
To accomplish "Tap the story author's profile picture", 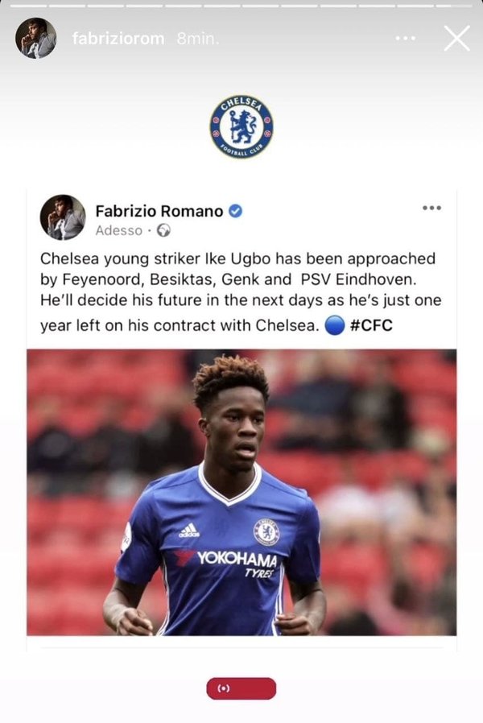I will coord(36,38).
